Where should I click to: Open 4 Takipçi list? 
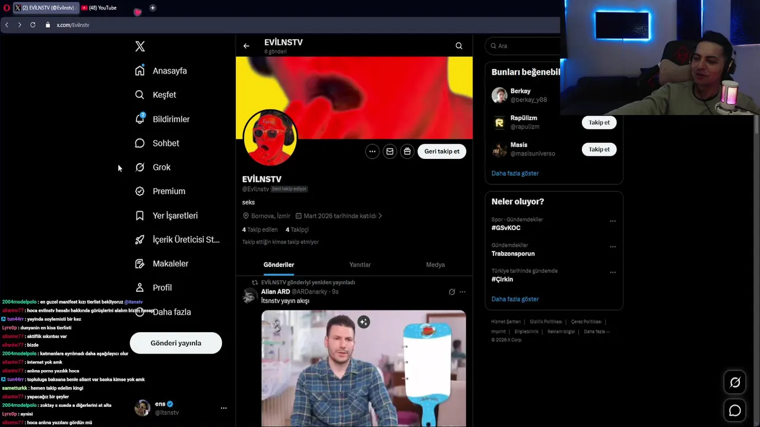click(x=297, y=230)
